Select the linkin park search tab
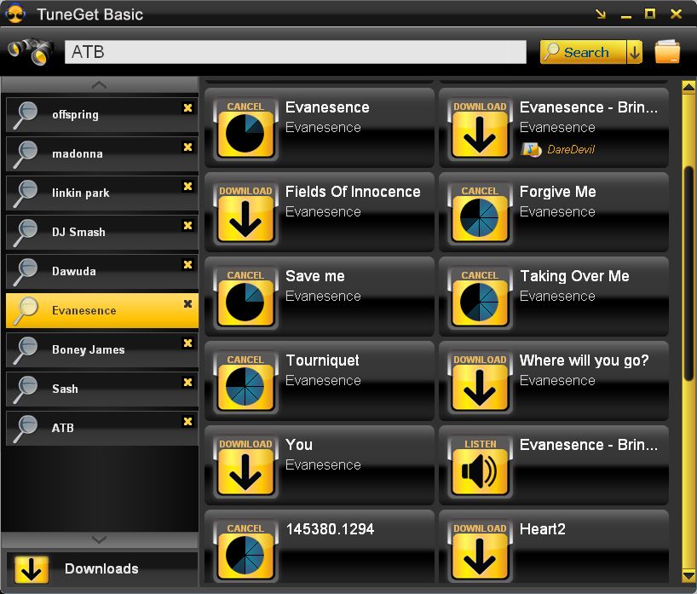Screen dimensions: 697x594 [101, 193]
